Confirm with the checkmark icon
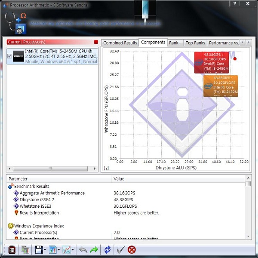258x258 pixels. (x=121, y=250)
